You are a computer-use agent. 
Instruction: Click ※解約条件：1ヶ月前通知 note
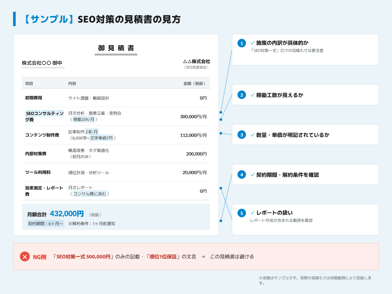point(91,224)
